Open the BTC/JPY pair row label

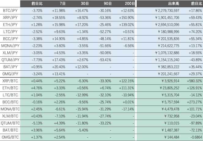pos(10,10)
